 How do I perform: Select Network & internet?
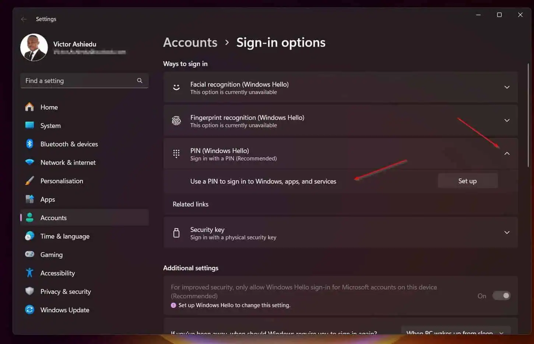(84, 162)
